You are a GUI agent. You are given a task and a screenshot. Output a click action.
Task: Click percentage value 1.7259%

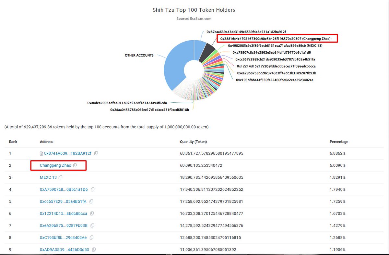click(x=337, y=201)
